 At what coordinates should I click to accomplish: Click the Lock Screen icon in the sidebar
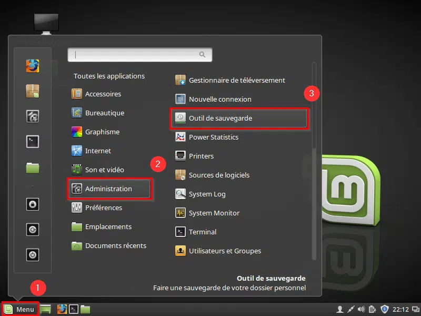point(33,204)
